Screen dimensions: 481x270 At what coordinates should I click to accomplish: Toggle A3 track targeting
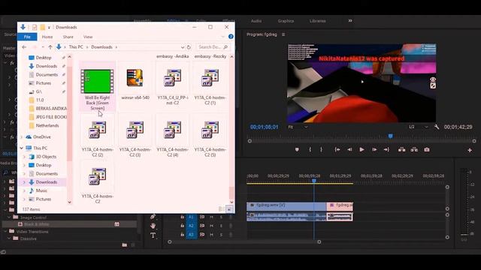191,235
